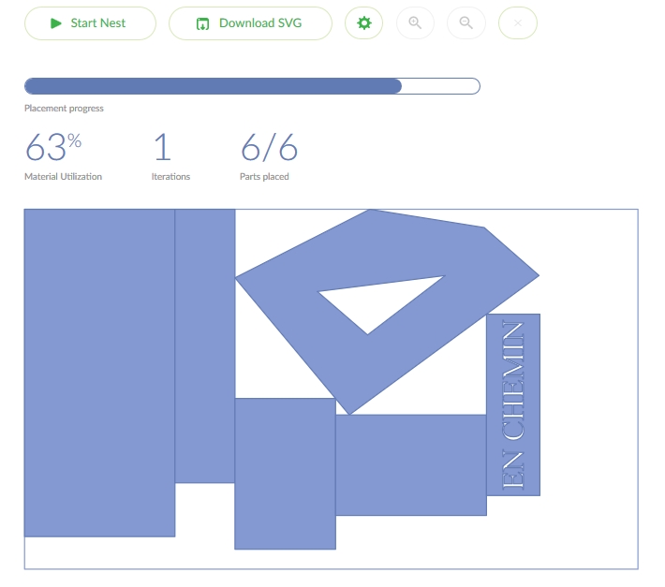
Task: Click the greyed-out X exit icon
Action: coord(517,23)
